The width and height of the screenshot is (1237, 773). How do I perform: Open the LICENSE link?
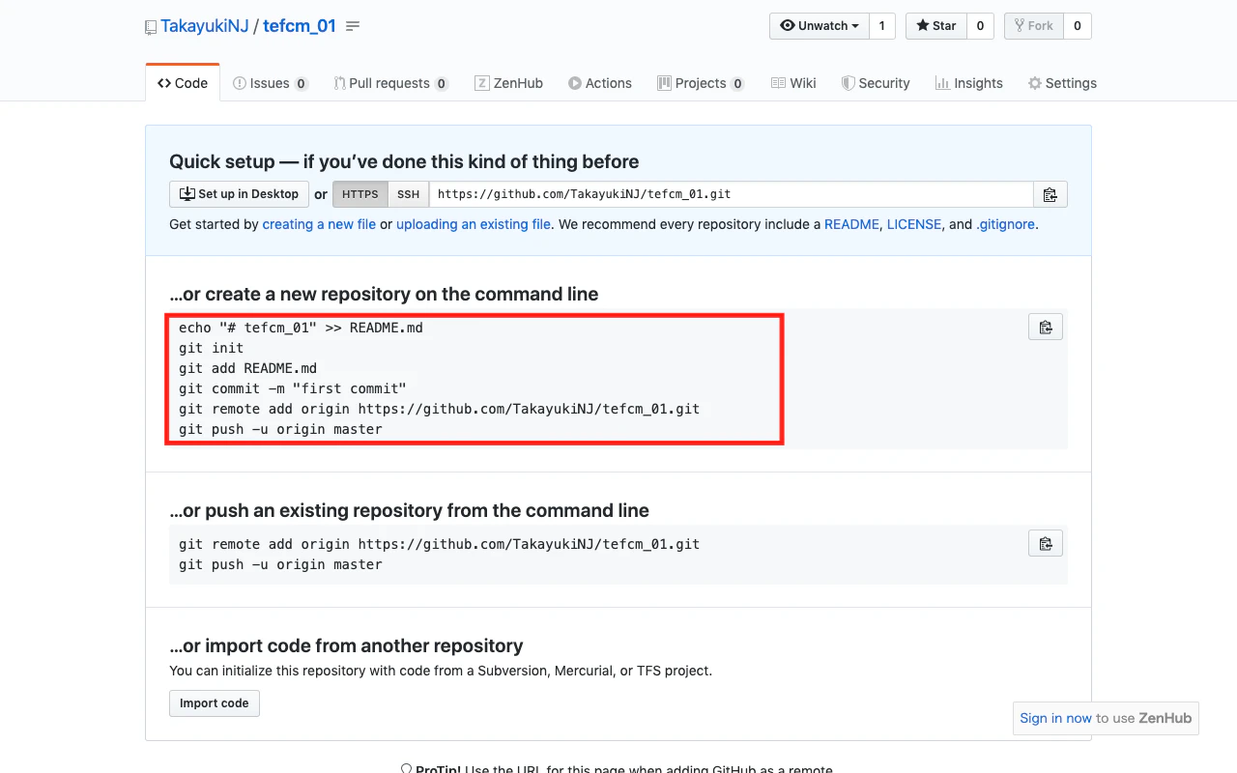pos(914,224)
